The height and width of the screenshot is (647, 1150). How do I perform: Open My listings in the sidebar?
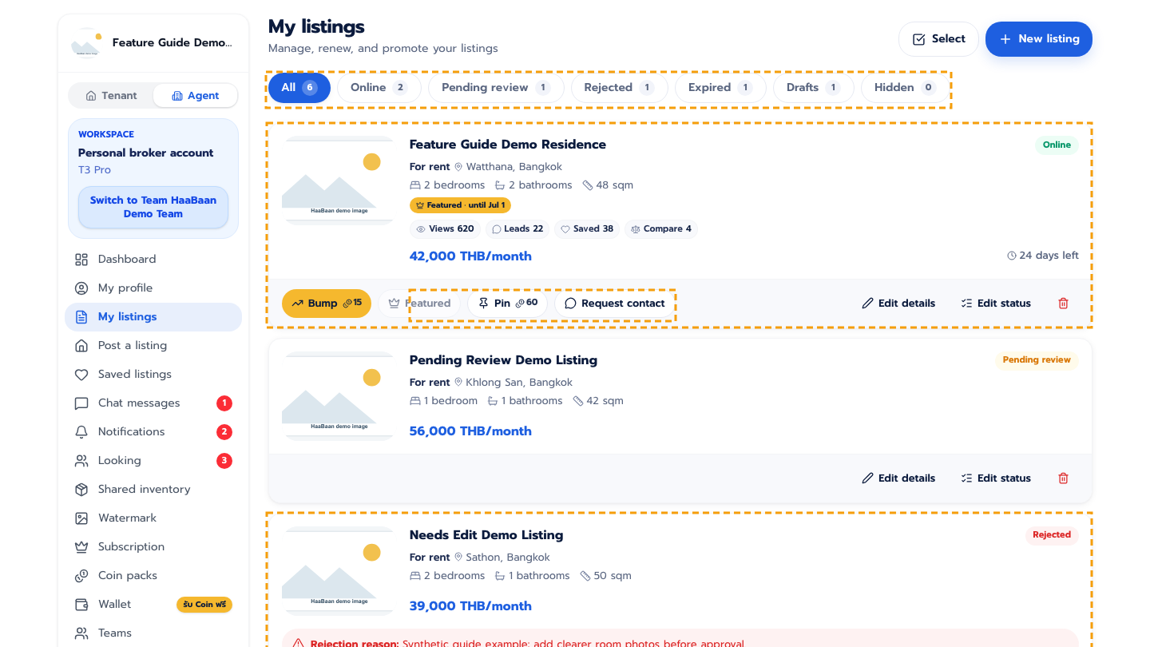click(153, 317)
